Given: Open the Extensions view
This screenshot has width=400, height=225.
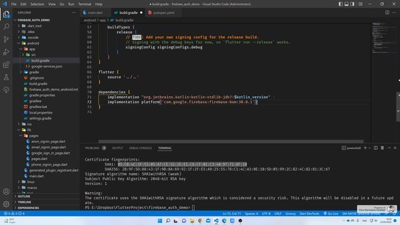Looking at the screenshot, I should (x=6, y=64).
